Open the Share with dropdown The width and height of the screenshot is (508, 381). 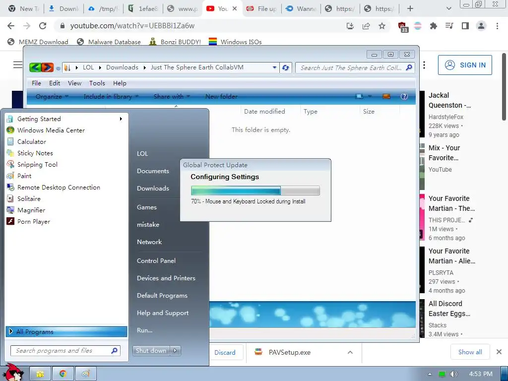click(x=172, y=96)
